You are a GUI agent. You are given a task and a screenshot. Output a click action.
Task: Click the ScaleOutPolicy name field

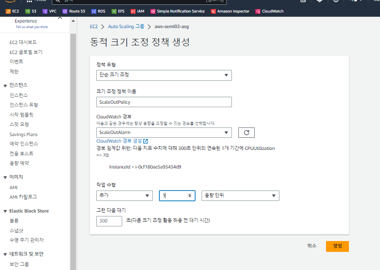pyautogui.click(x=164, y=102)
